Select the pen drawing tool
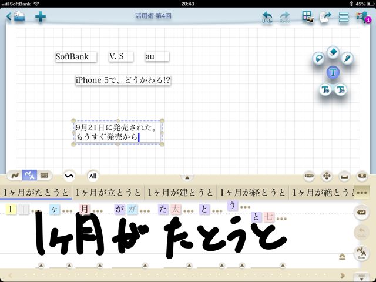The height and width of the screenshot is (282, 376). (x=347, y=58)
